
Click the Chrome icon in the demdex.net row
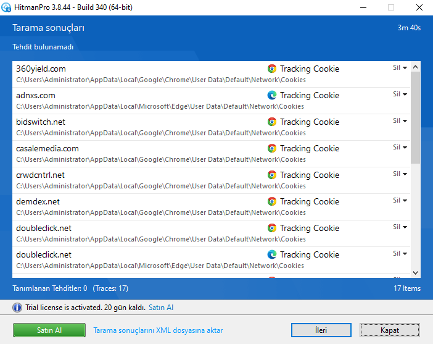click(272, 201)
